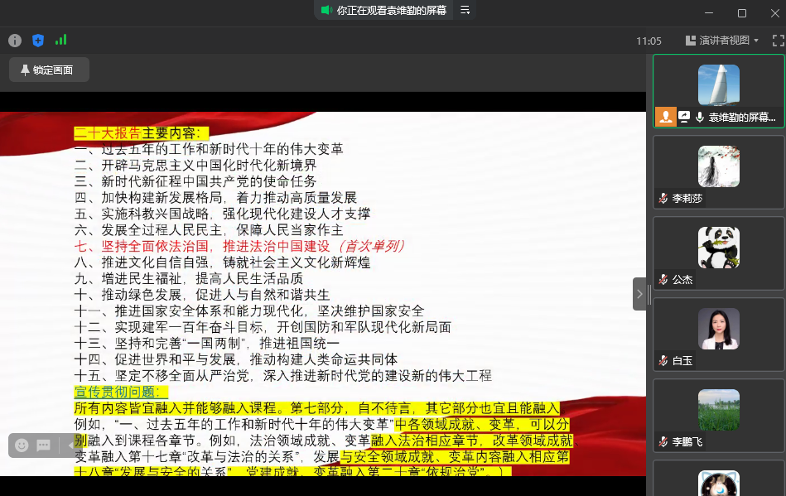Click the 公杰 panda avatar
Screen dimensions: 786x496
pos(718,248)
